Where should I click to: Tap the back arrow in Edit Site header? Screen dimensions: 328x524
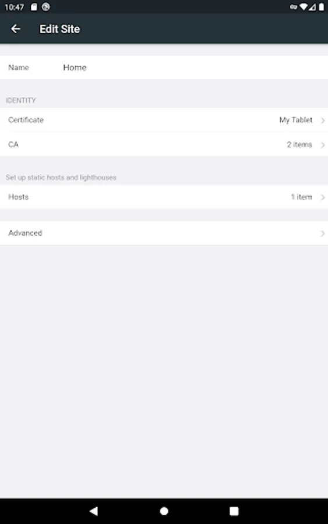point(15,29)
